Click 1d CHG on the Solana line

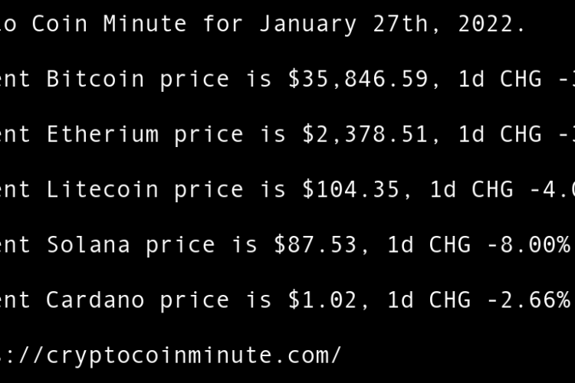pyautogui.click(x=428, y=244)
